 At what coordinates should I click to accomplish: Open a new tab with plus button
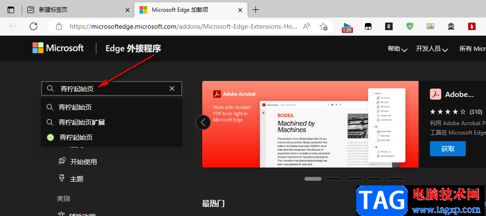(x=255, y=10)
